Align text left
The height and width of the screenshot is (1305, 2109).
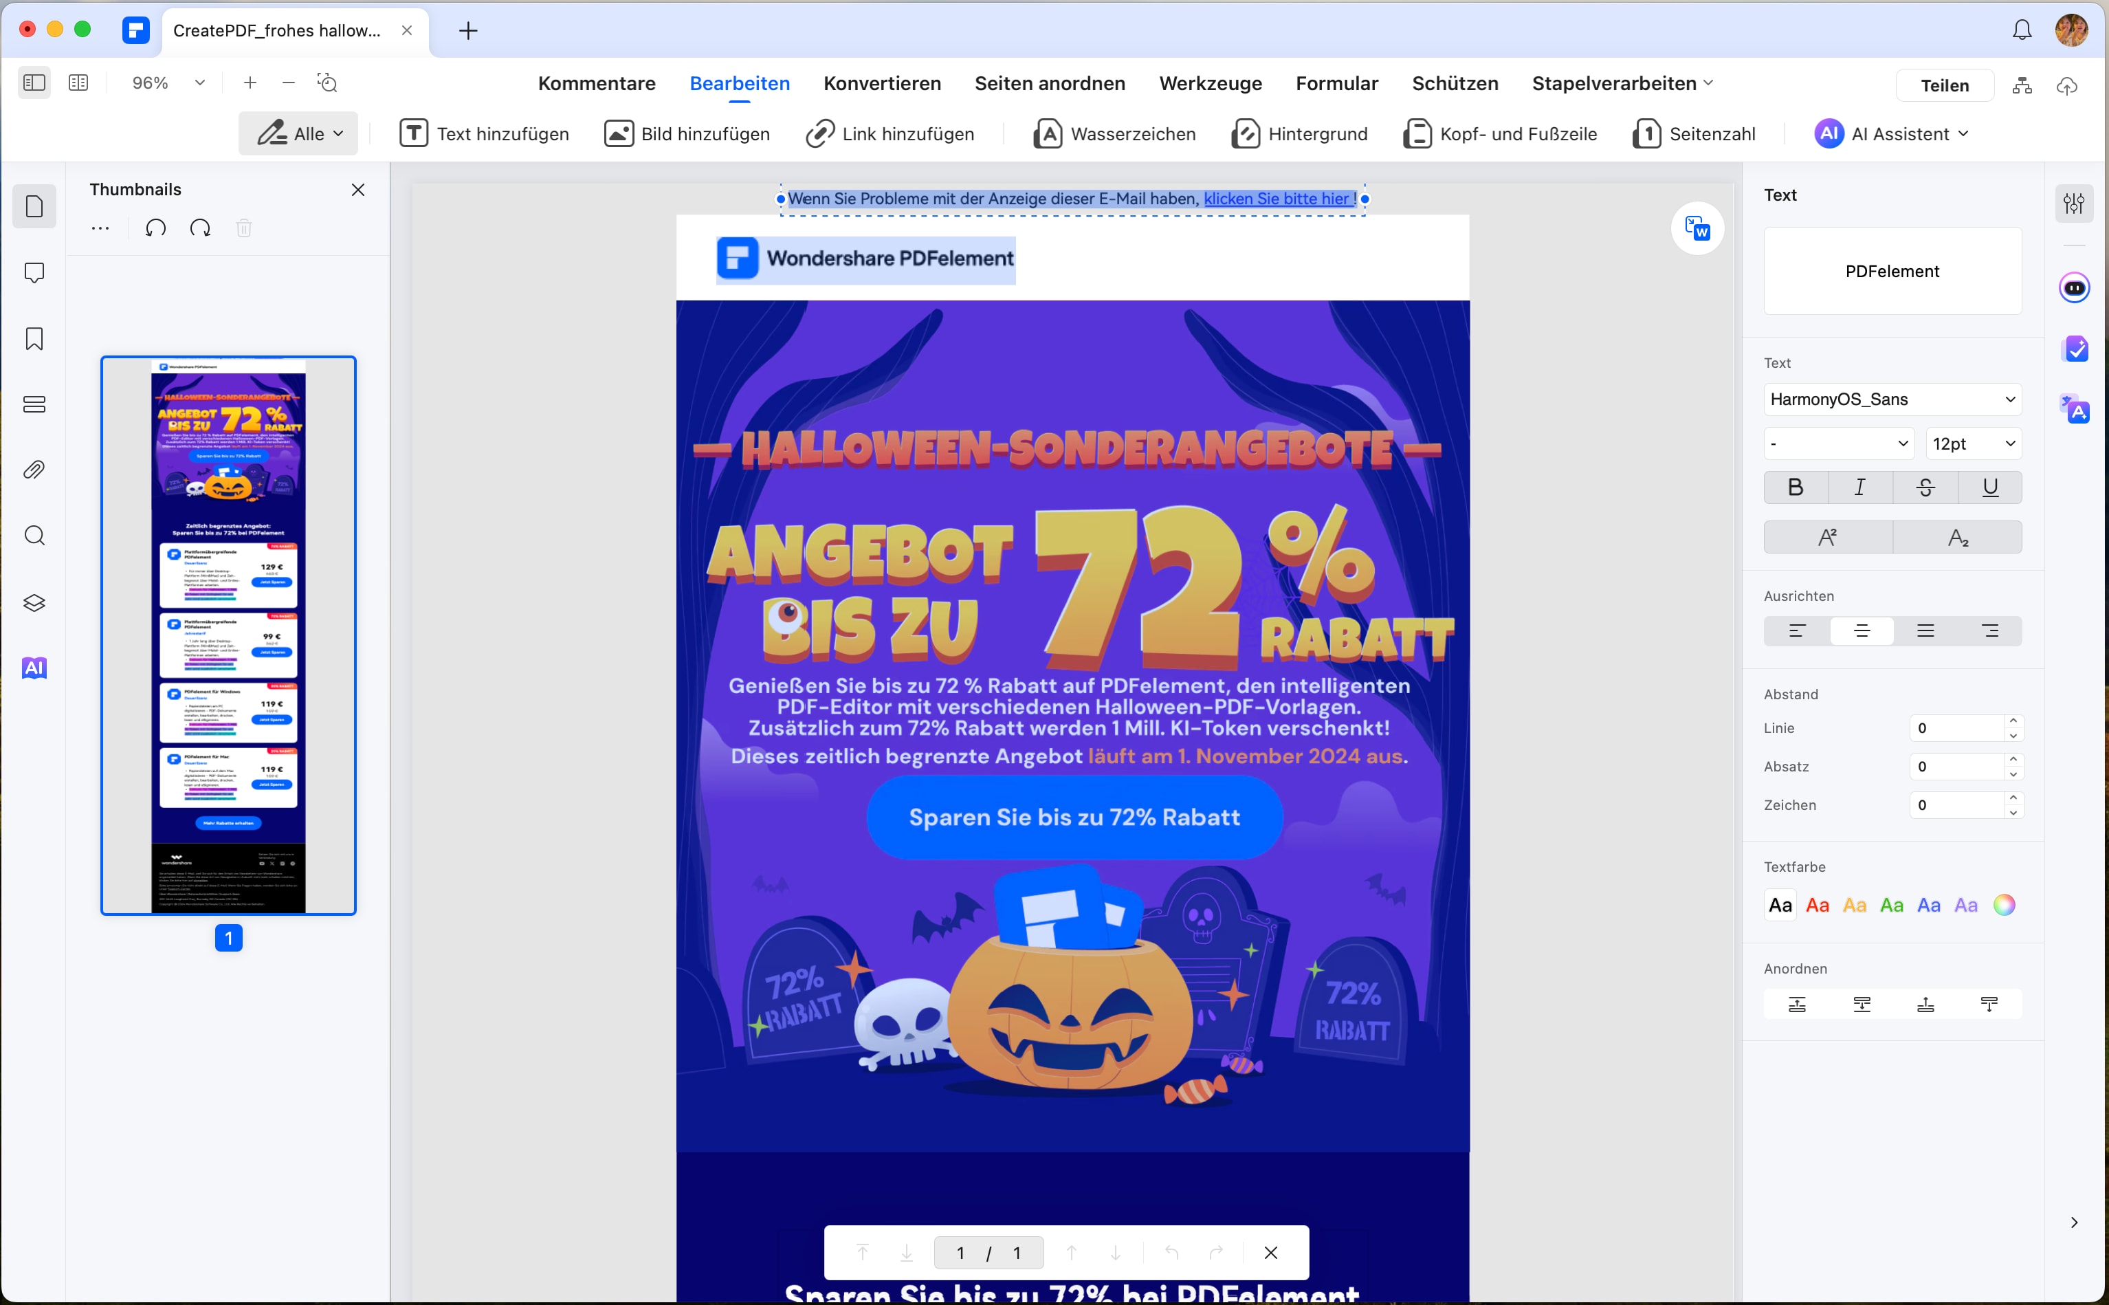coord(1797,631)
